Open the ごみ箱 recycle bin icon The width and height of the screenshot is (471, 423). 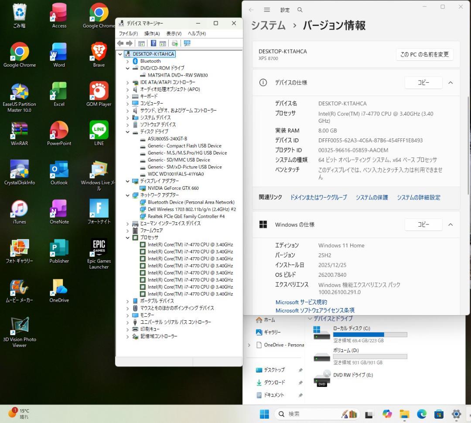tap(20, 16)
